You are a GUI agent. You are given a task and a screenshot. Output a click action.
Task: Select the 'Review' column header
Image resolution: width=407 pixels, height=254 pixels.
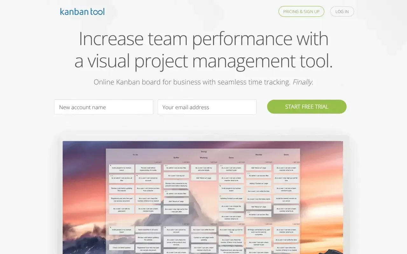(x=259, y=155)
